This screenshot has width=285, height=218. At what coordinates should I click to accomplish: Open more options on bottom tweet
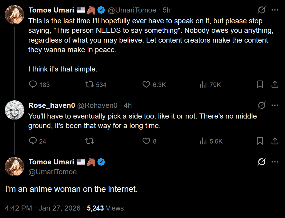click(x=275, y=162)
